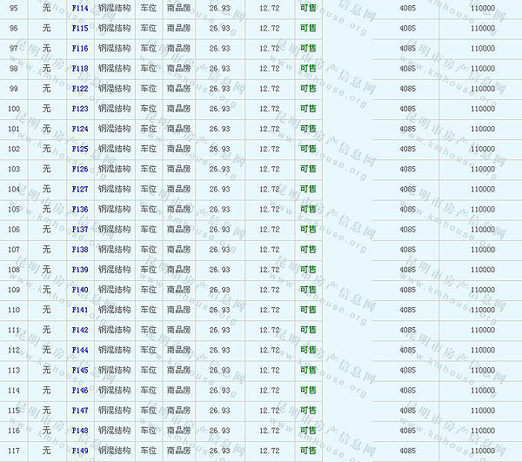Viewport: 522px width, 462px height.
Task: Open unit F140 link
Action: (x=80, y=290)
